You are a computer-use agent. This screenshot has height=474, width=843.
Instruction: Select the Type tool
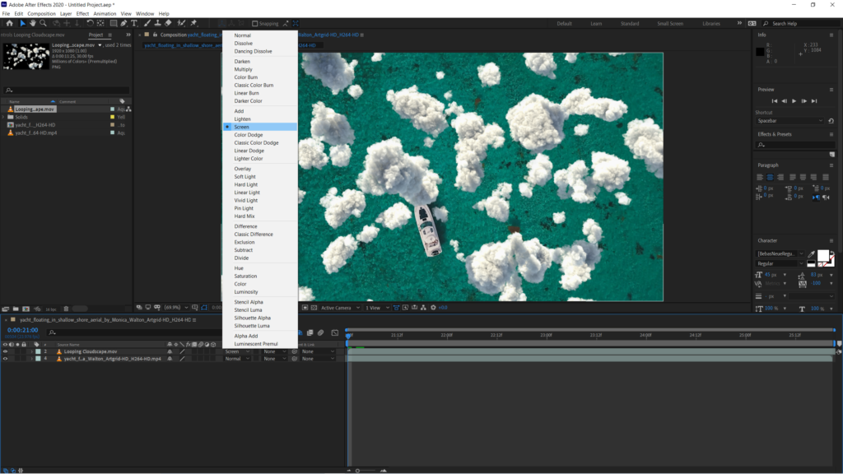134,23
